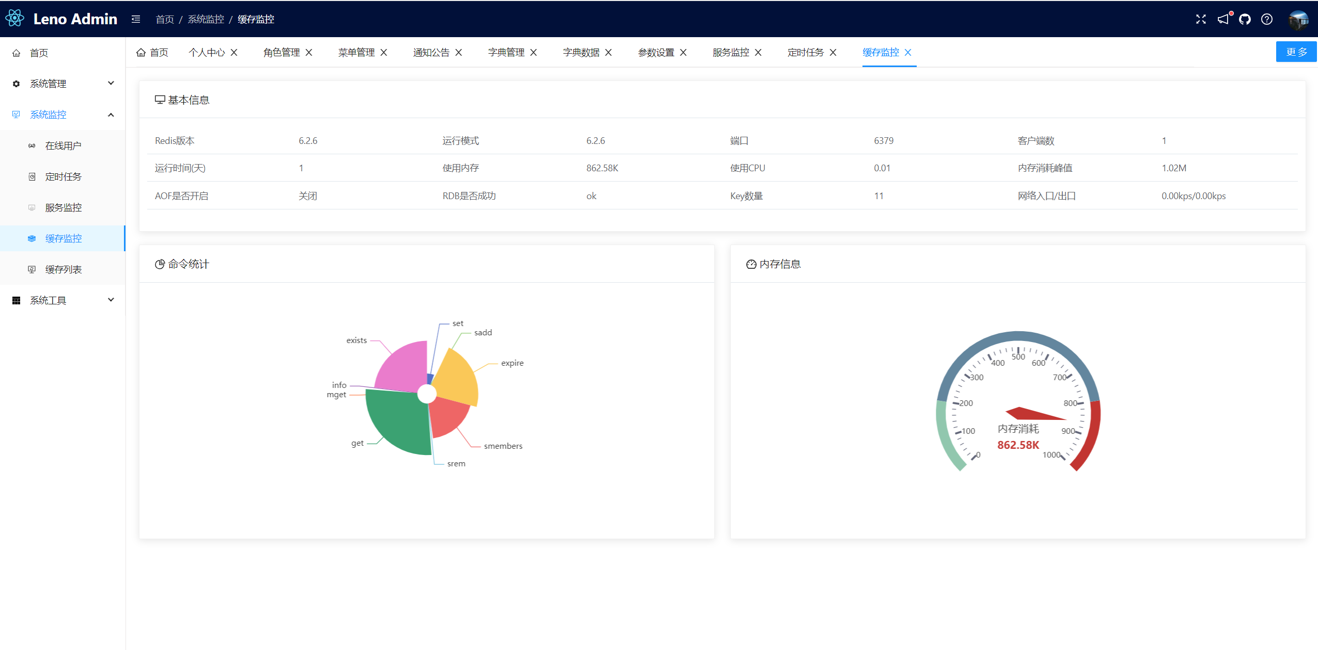Click the Leno Admin logo icon

15,19
